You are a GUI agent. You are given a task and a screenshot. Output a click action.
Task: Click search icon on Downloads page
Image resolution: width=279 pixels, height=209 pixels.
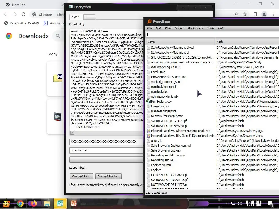tap(58, 36)
